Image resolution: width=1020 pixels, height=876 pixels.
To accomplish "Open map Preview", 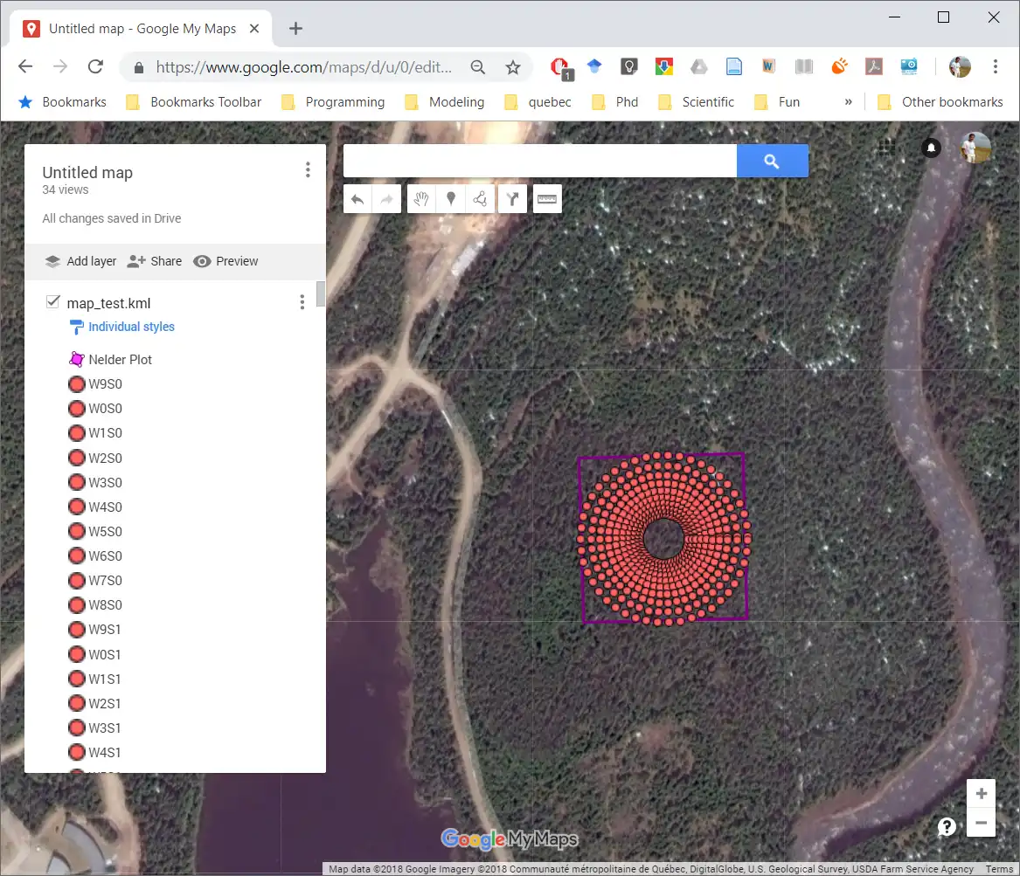I will (x=226, y=261).
